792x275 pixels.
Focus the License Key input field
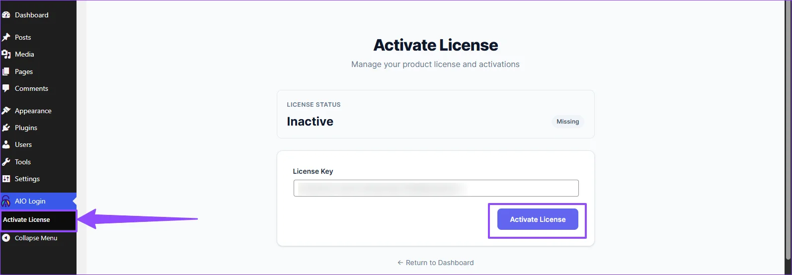click(x=436, y=188)
